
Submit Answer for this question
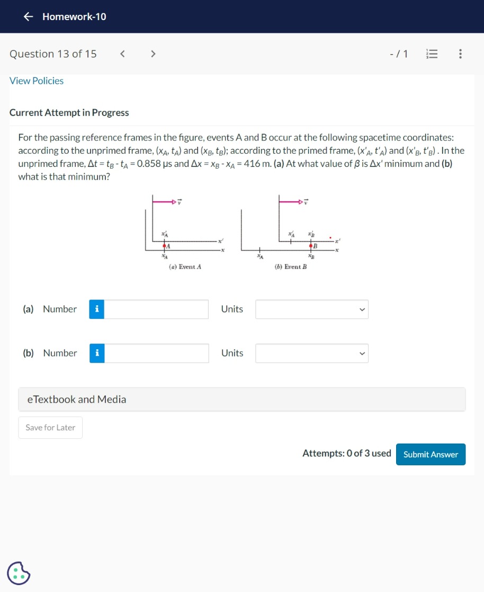coord(431,454)
